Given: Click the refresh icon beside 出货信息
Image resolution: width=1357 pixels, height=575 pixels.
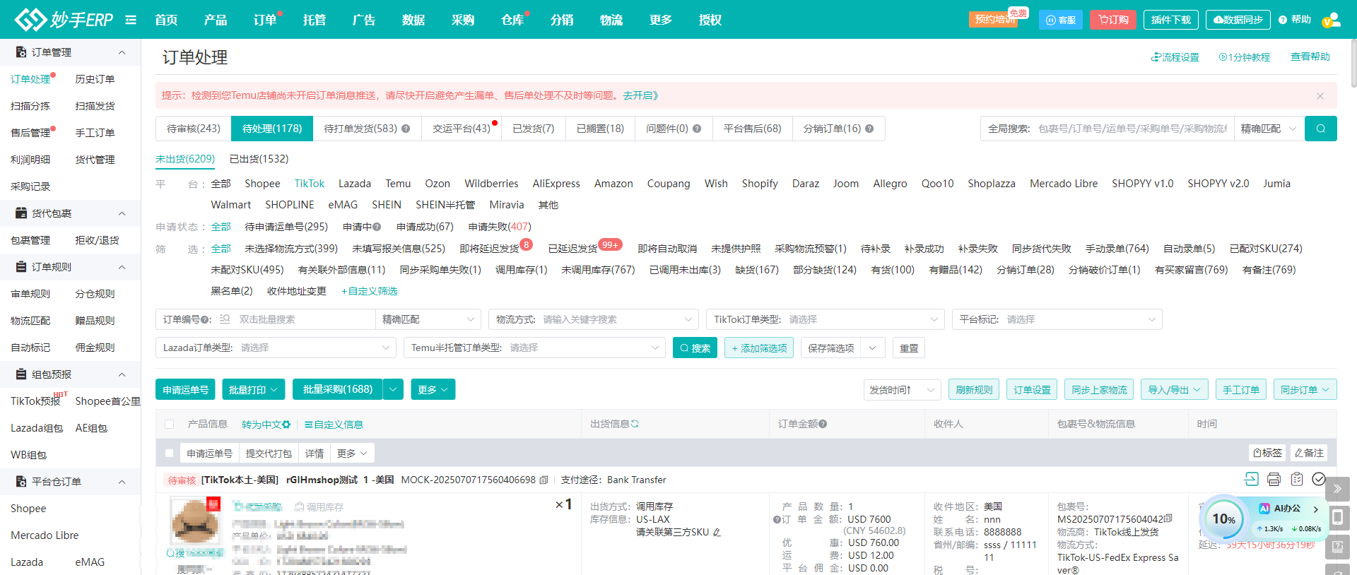Looking at the screenshot, I should click(635, 424).
